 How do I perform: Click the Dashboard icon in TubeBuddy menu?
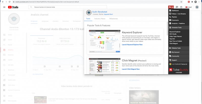(170, 11)
